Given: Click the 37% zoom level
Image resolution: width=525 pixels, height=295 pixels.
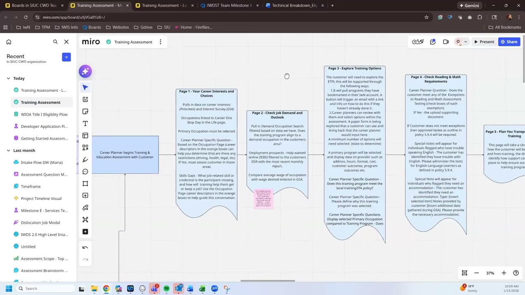Looking at the screenshot, I should (x=490, y=273).
